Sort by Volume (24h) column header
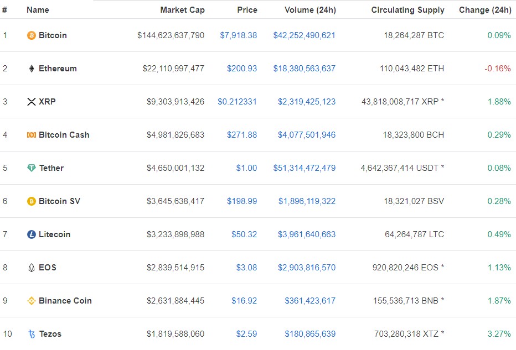The image size is (516, 350). pos(310,10)
